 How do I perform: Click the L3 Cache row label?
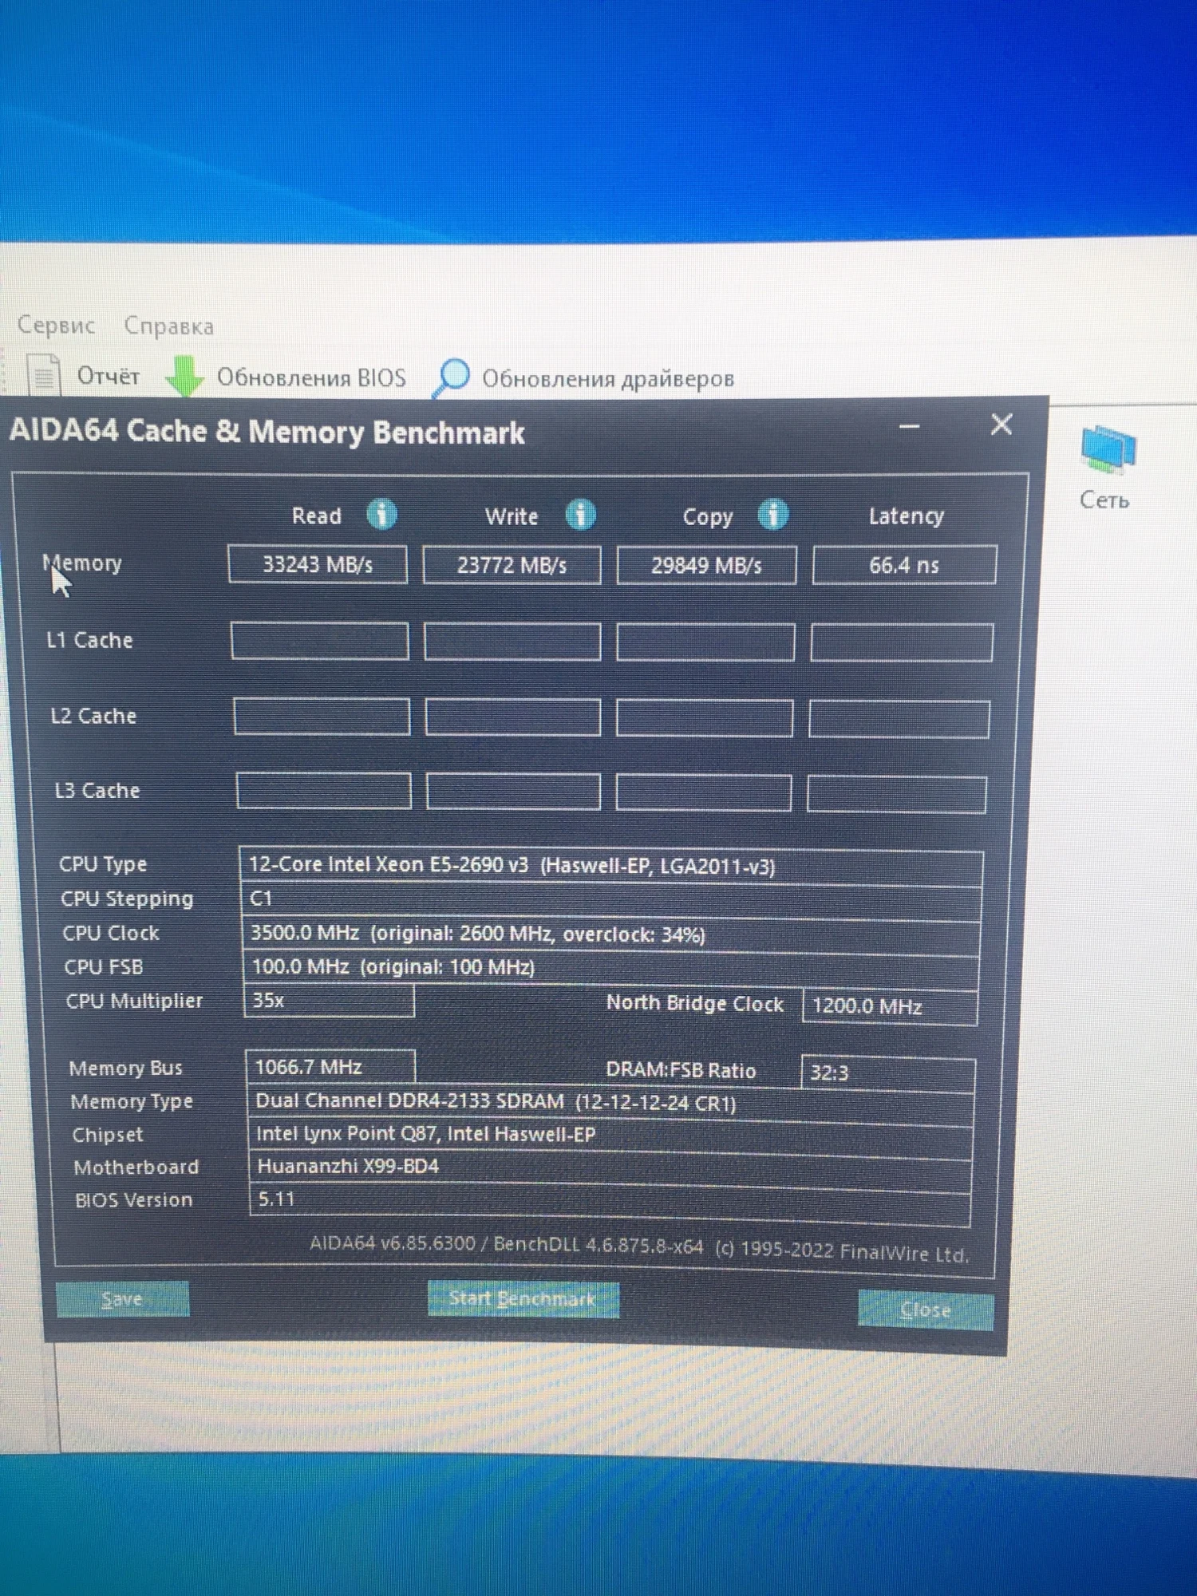click(x=97, y=791)
